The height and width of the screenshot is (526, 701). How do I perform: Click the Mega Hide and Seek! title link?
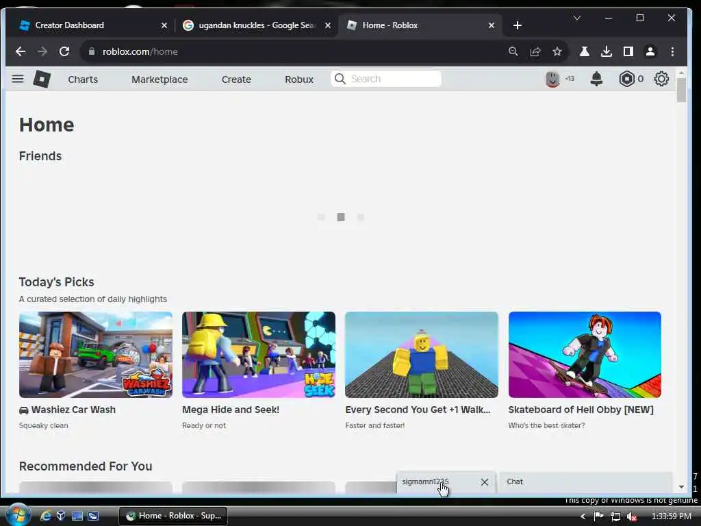tap(231, 410)
